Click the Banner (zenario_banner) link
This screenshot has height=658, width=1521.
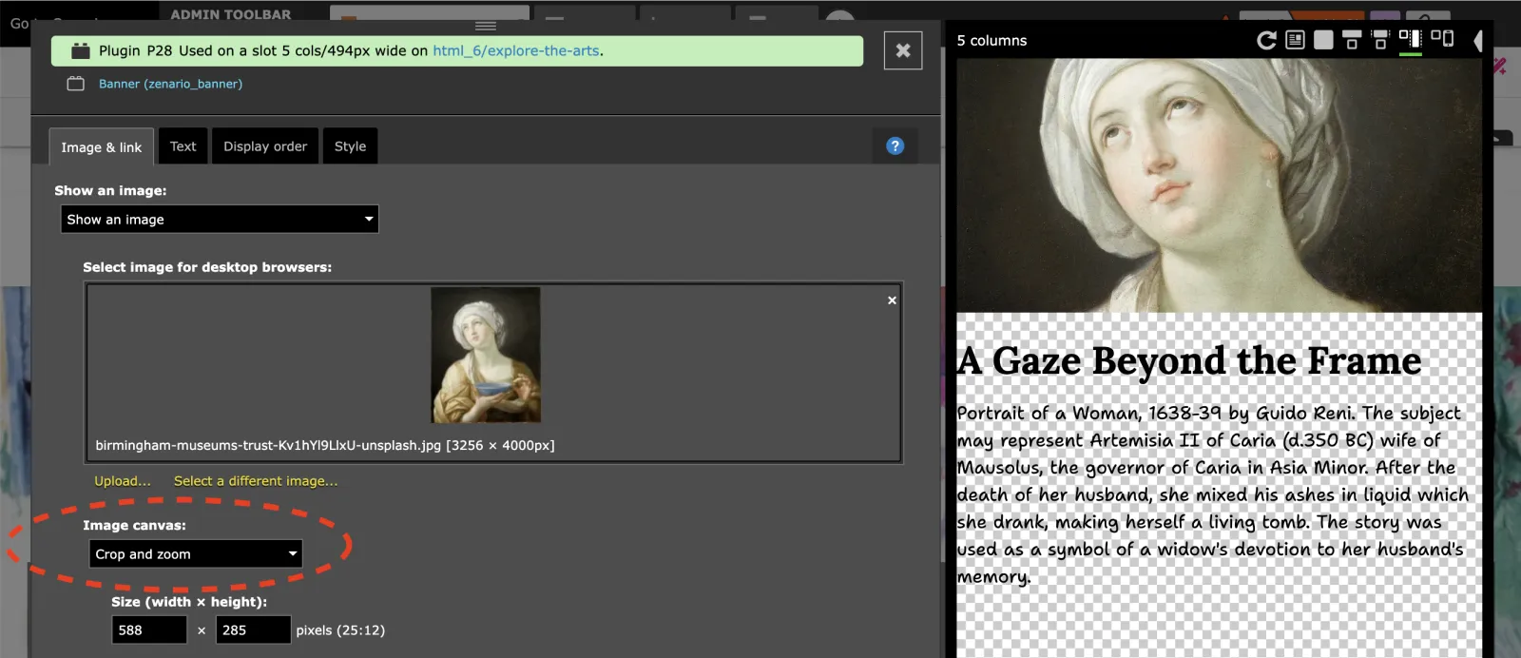(170, 84)
